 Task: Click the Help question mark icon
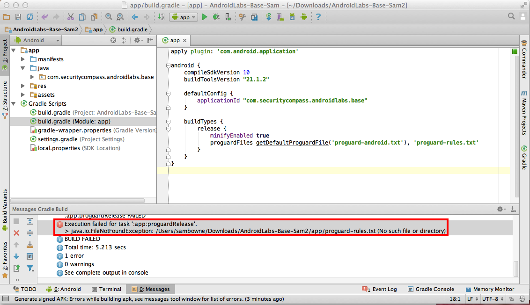318,17
